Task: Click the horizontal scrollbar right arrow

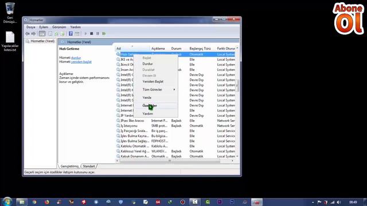Action: tap(232, 161)
